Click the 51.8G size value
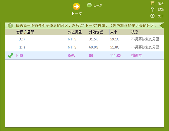Image resolution: width=169 pixels, height=131 pixels. (x=115, y=47)
